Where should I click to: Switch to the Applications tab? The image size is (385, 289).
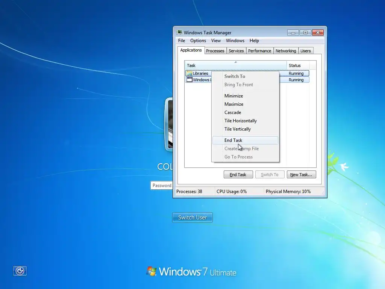[191, 50]
